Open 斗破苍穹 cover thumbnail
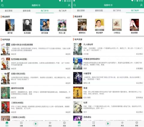This screenshot has width=144, height=127. click(x=78, y=78)
